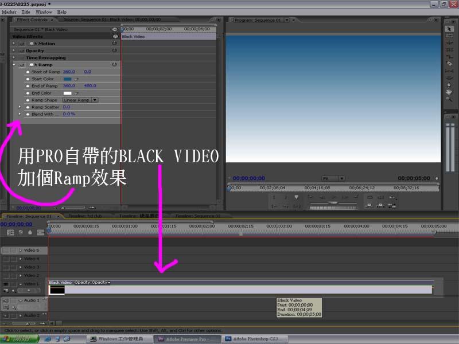Switch to Adobe Photoshop CS3 taskbar button

click(x=255, y=339)
